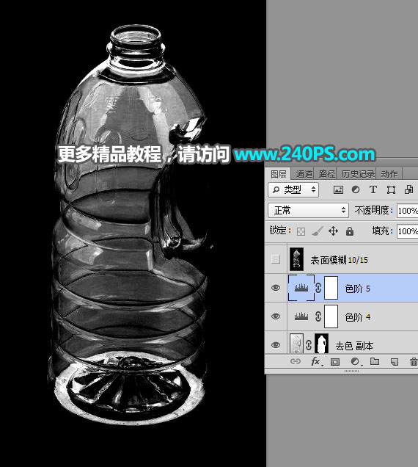
Task: Hide the 色阶 4 layer
Action: point(276,316)
